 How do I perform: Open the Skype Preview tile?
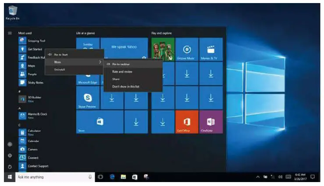point(88,98)
